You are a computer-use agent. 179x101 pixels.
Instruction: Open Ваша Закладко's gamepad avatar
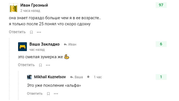pyautogui.click(x=22, y=47)
